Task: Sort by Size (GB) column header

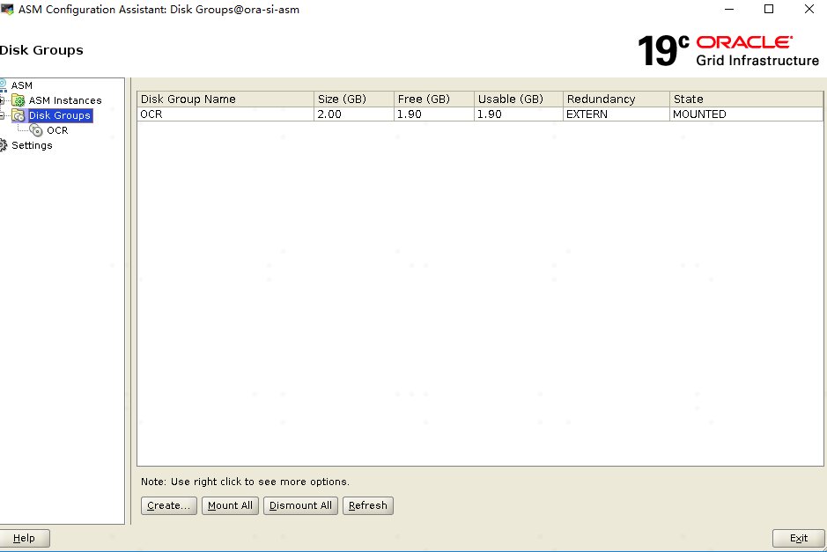Action: (354, 99)
